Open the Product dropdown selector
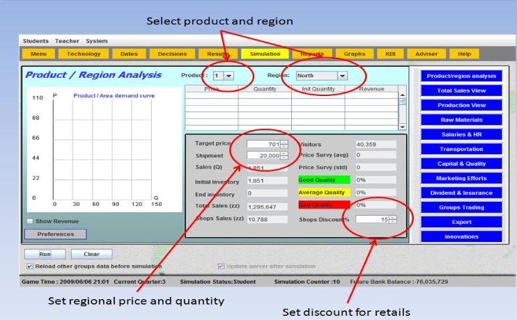This screenshot has width=517, height=320. (229, 76)
